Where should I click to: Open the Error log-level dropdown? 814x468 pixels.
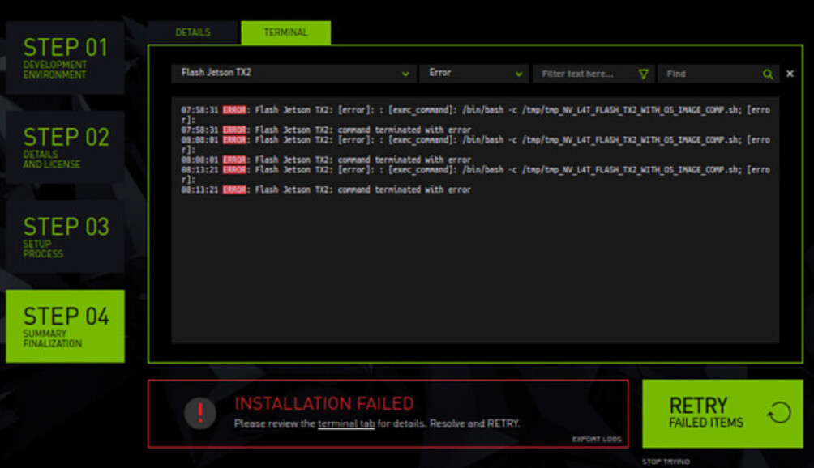(473, 73)
